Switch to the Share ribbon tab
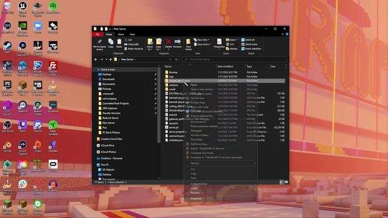Image resolution: width=388 pixels, height=218 pixels. tap(121, 35)
